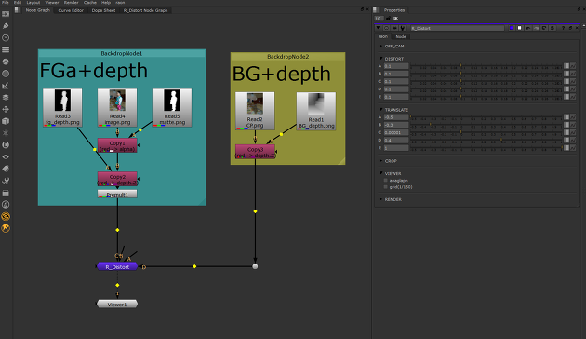Select the Read1 BG_depth.png node
586x339 pixels.
tap(316, 111)
